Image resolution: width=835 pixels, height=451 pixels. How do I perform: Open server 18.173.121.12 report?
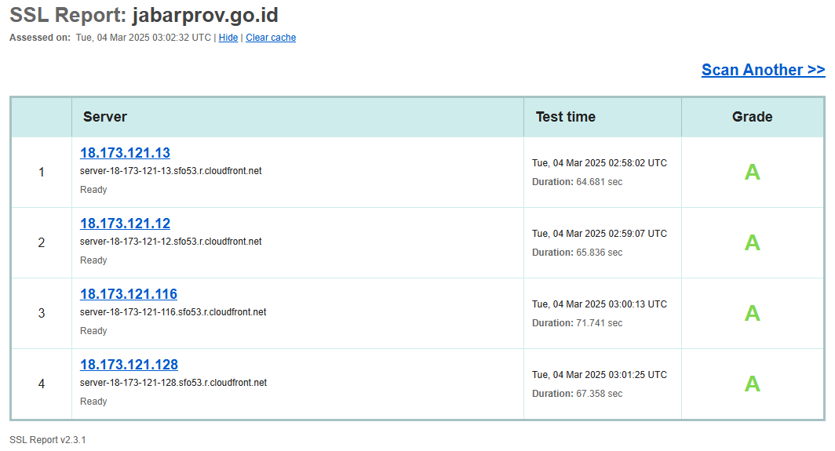click(125, 224)
